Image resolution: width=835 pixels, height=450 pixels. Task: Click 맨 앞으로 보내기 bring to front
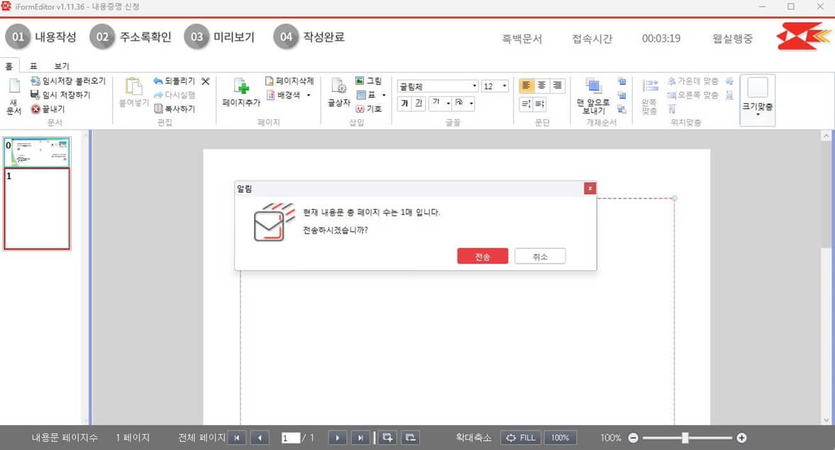(592, 96)
